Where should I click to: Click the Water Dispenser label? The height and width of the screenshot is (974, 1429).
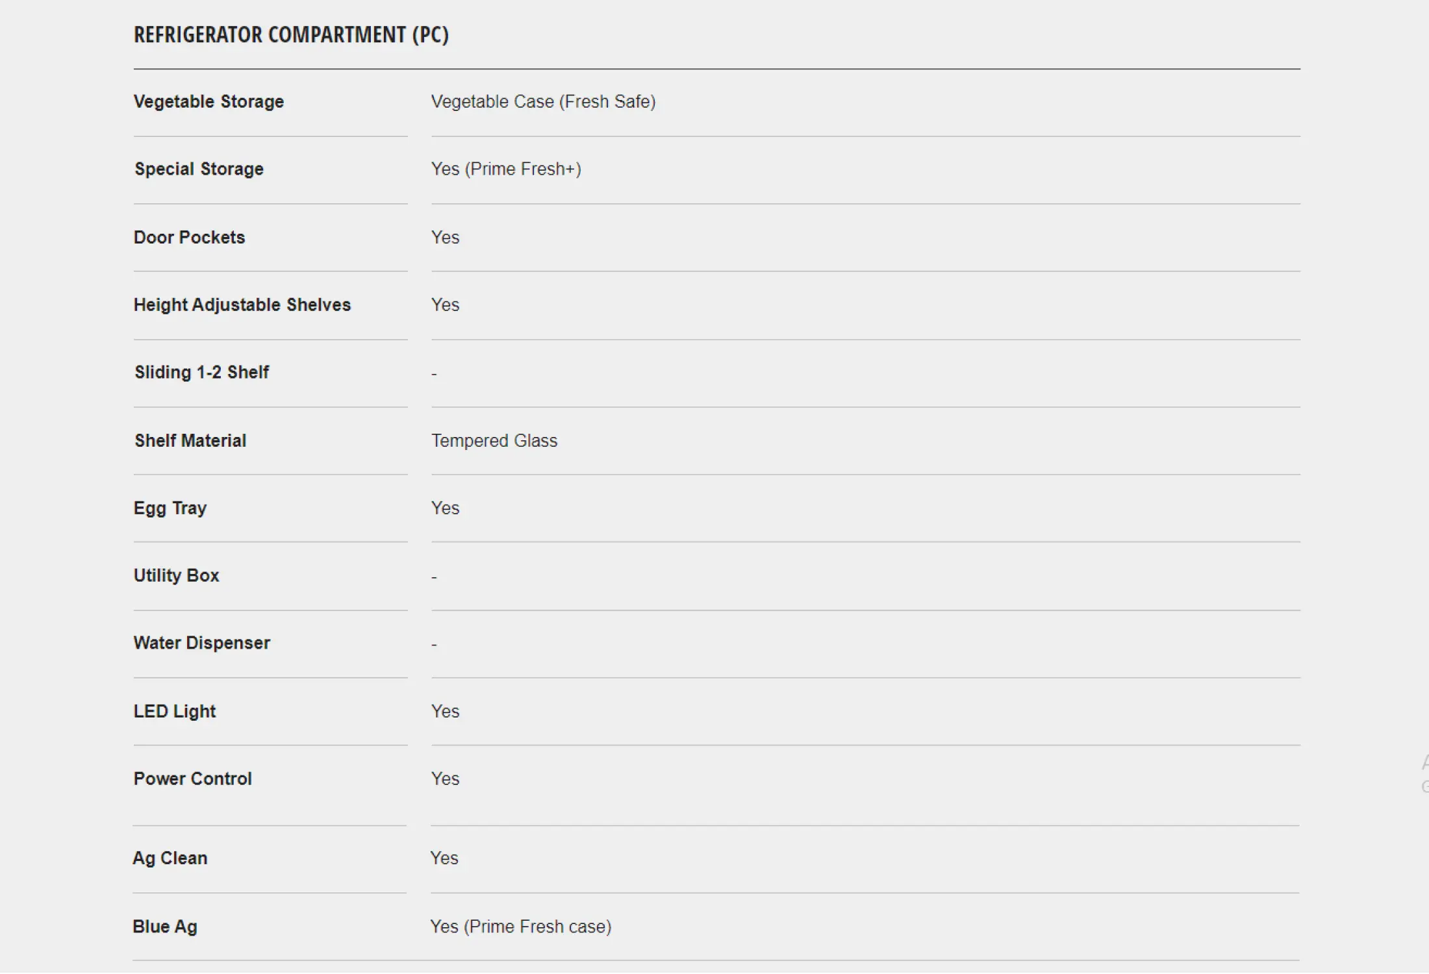[x=201, y=643]
